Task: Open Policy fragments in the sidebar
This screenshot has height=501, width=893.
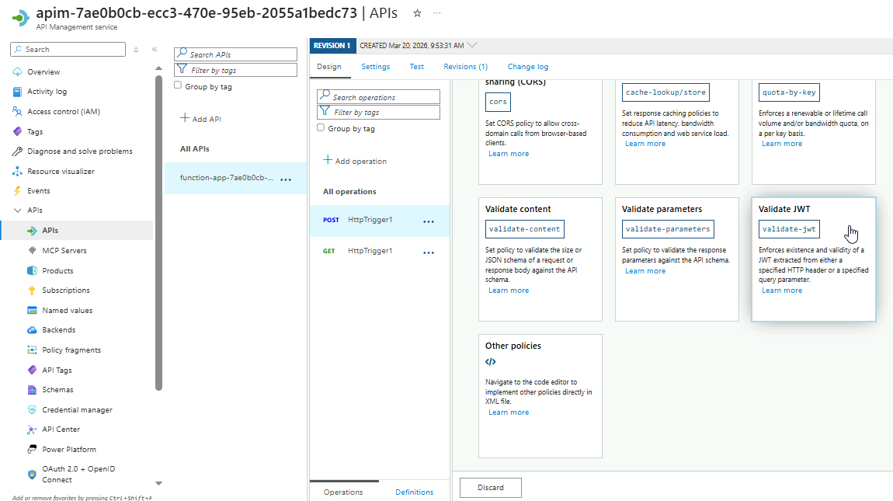Action: pos(71,350)
